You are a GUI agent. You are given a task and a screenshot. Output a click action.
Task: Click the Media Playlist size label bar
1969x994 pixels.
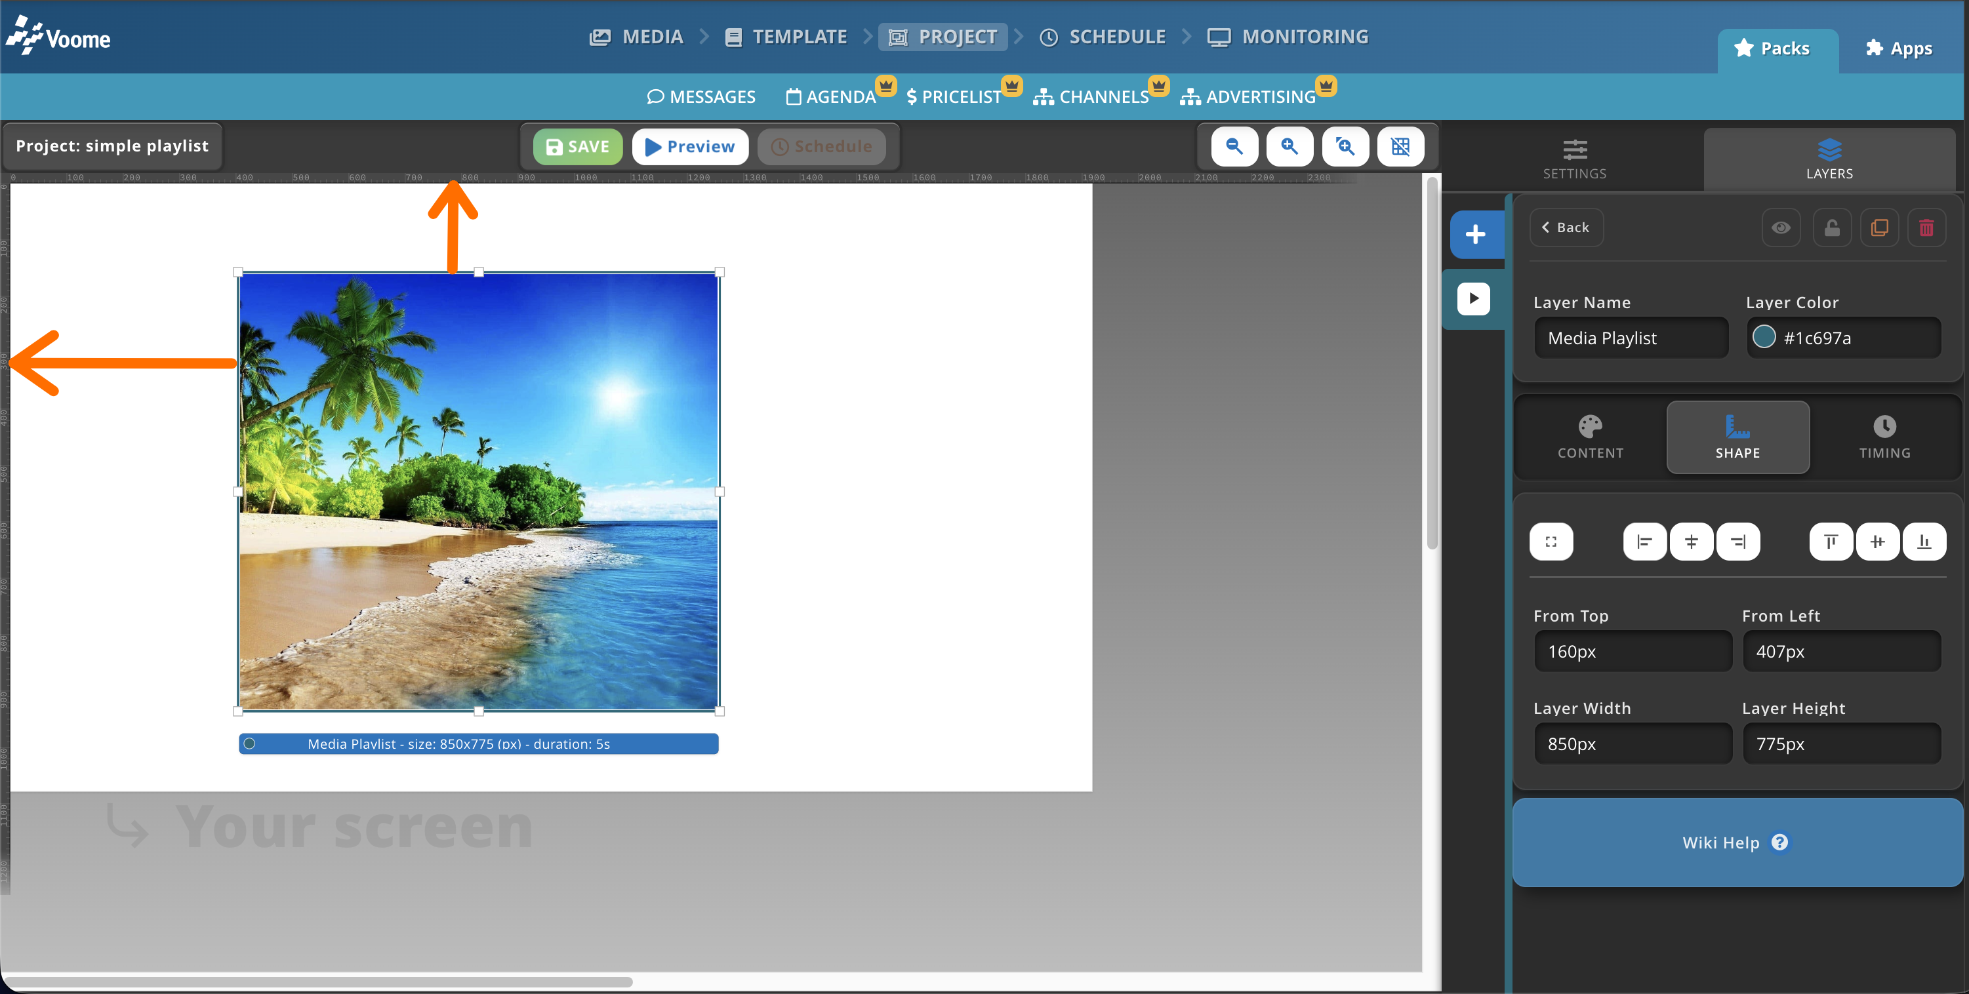(x=479, y=744)
